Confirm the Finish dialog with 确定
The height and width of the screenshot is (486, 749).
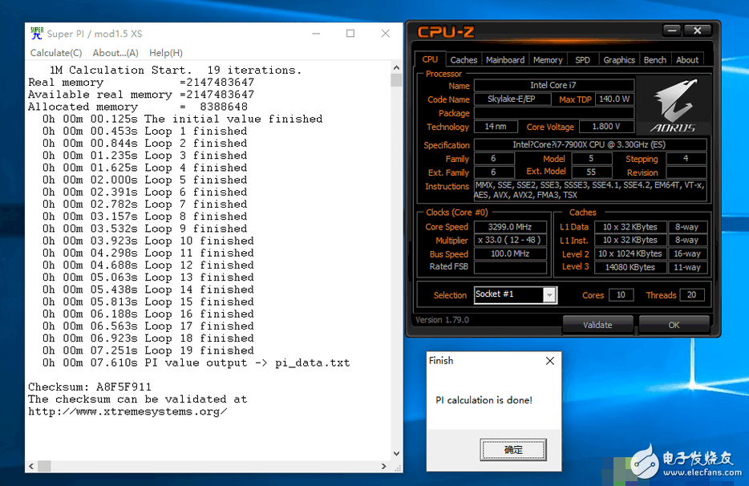point(513,450)
